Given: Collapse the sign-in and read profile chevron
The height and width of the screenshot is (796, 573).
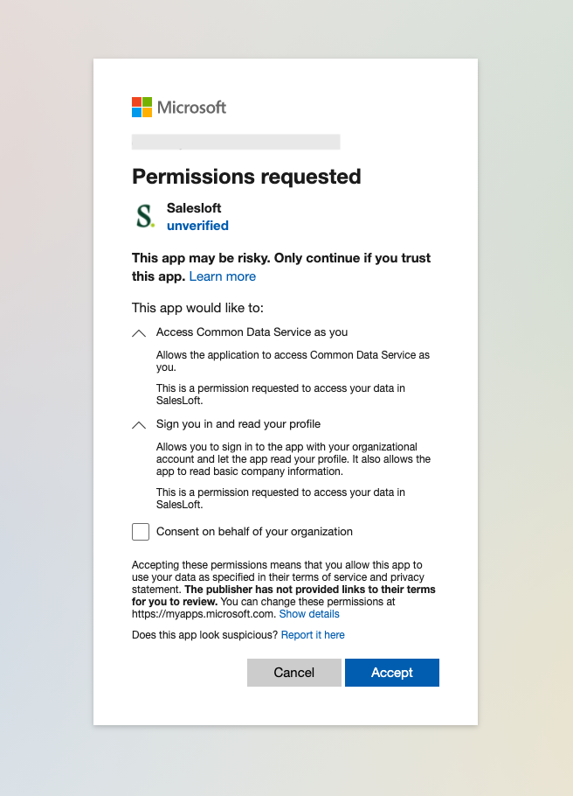Looking at the screenshot, I should (139, 425).
